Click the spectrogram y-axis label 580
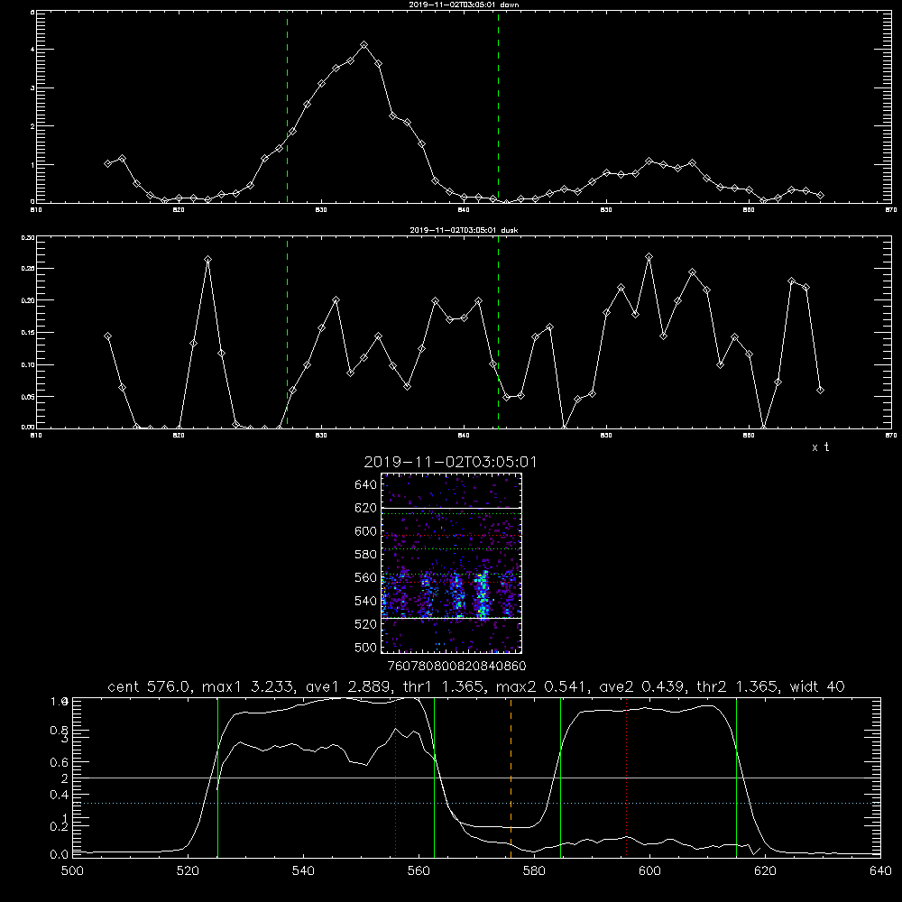Viewport: 902px width, 902px height. coord(365,555)
